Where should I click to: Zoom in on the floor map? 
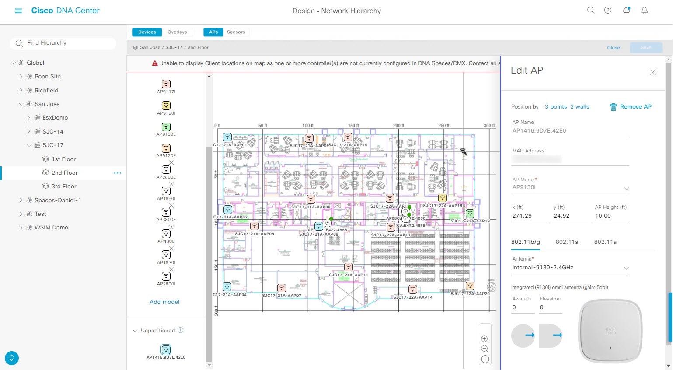(485, 339)
